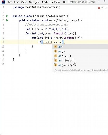Click the TestAutomationCentral title text
Viewport: 108px width, 135px height.
[x=81, y=2]
